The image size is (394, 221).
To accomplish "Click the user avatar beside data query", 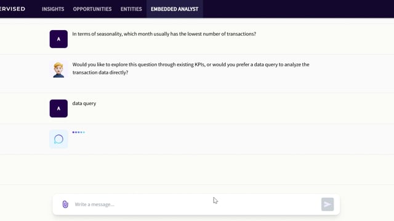I will 58,109.
